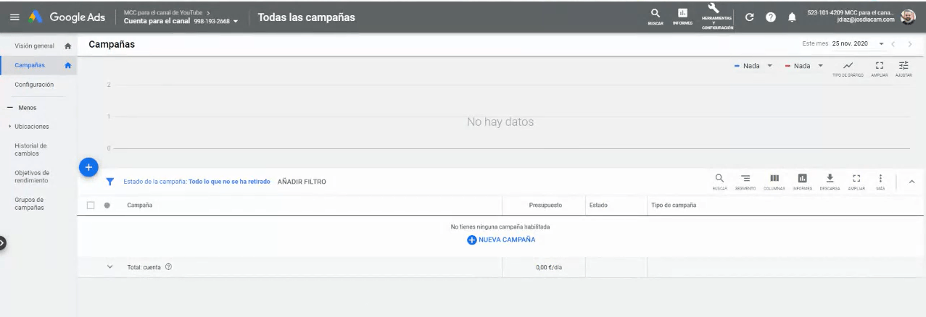Change the Tipo de gráfico
926x317 pixels.
click(x=848, y=69)
